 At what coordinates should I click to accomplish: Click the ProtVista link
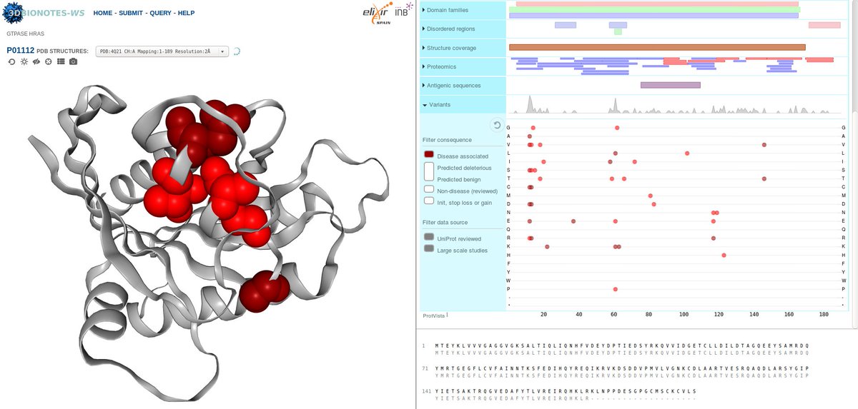tap(433, 315)
